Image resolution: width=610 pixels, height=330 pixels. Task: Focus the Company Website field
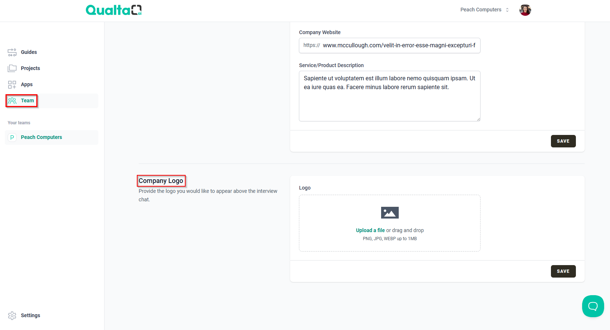point(390,45)
